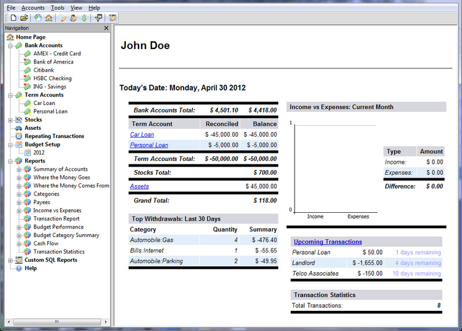Screen dimensions: 462x331
Task: Click the HSBC Checking account icon
Action: (x=27, y=78)
